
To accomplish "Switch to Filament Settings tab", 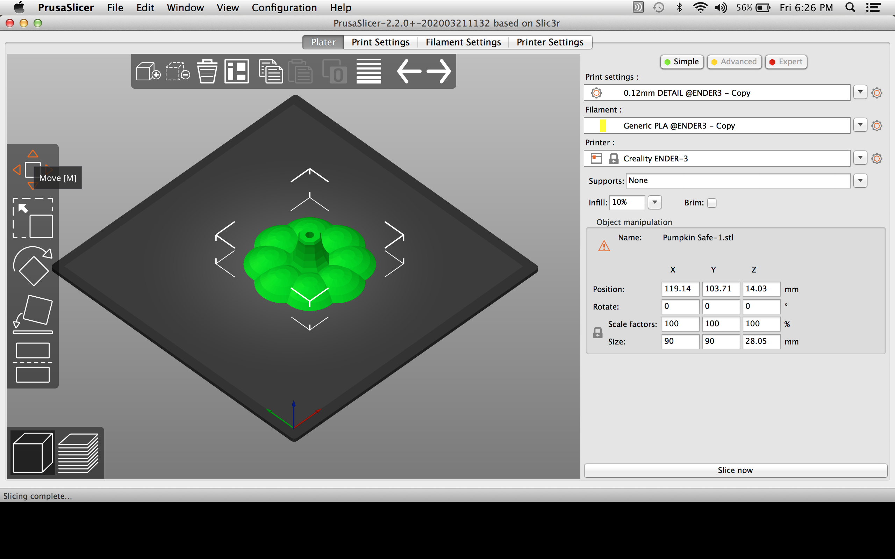I will [x=463, y=42].
